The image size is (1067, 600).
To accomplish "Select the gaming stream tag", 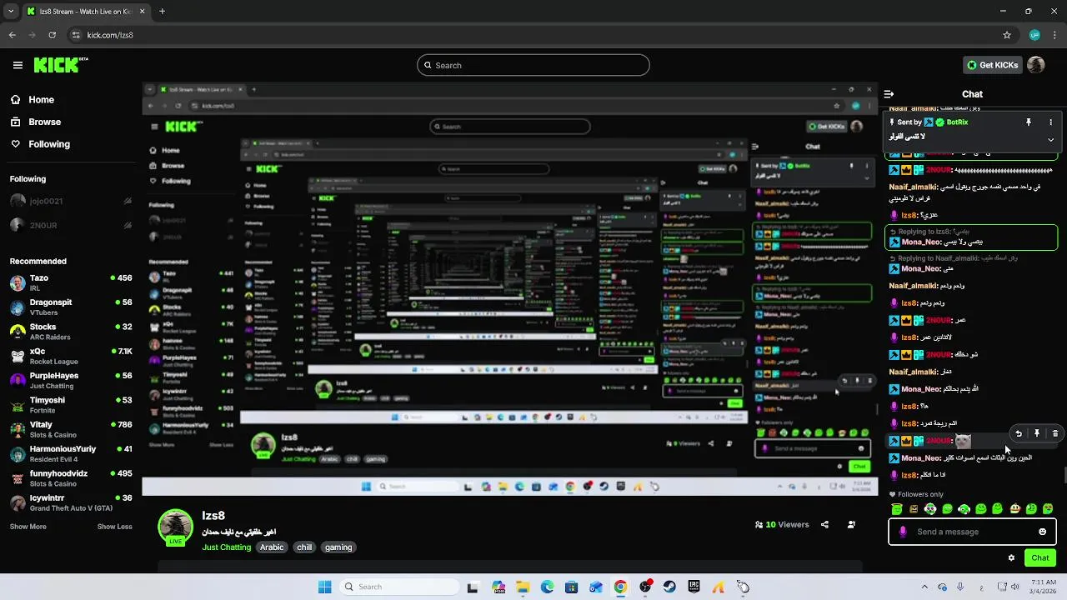I will pos(338,547).
